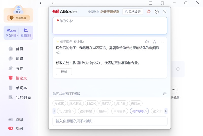This screenshot has width=203, height=136.
Task: Open AIBox settings hexagon icon
Action: click(157, 12)
